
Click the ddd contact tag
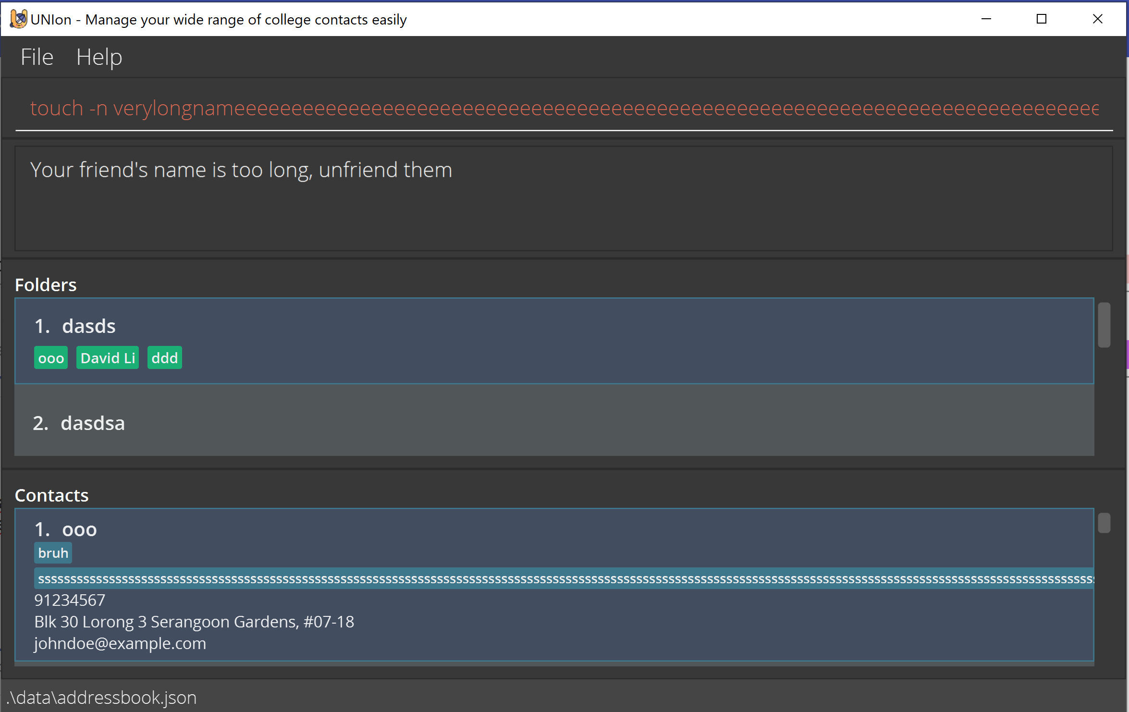[164, 358]
